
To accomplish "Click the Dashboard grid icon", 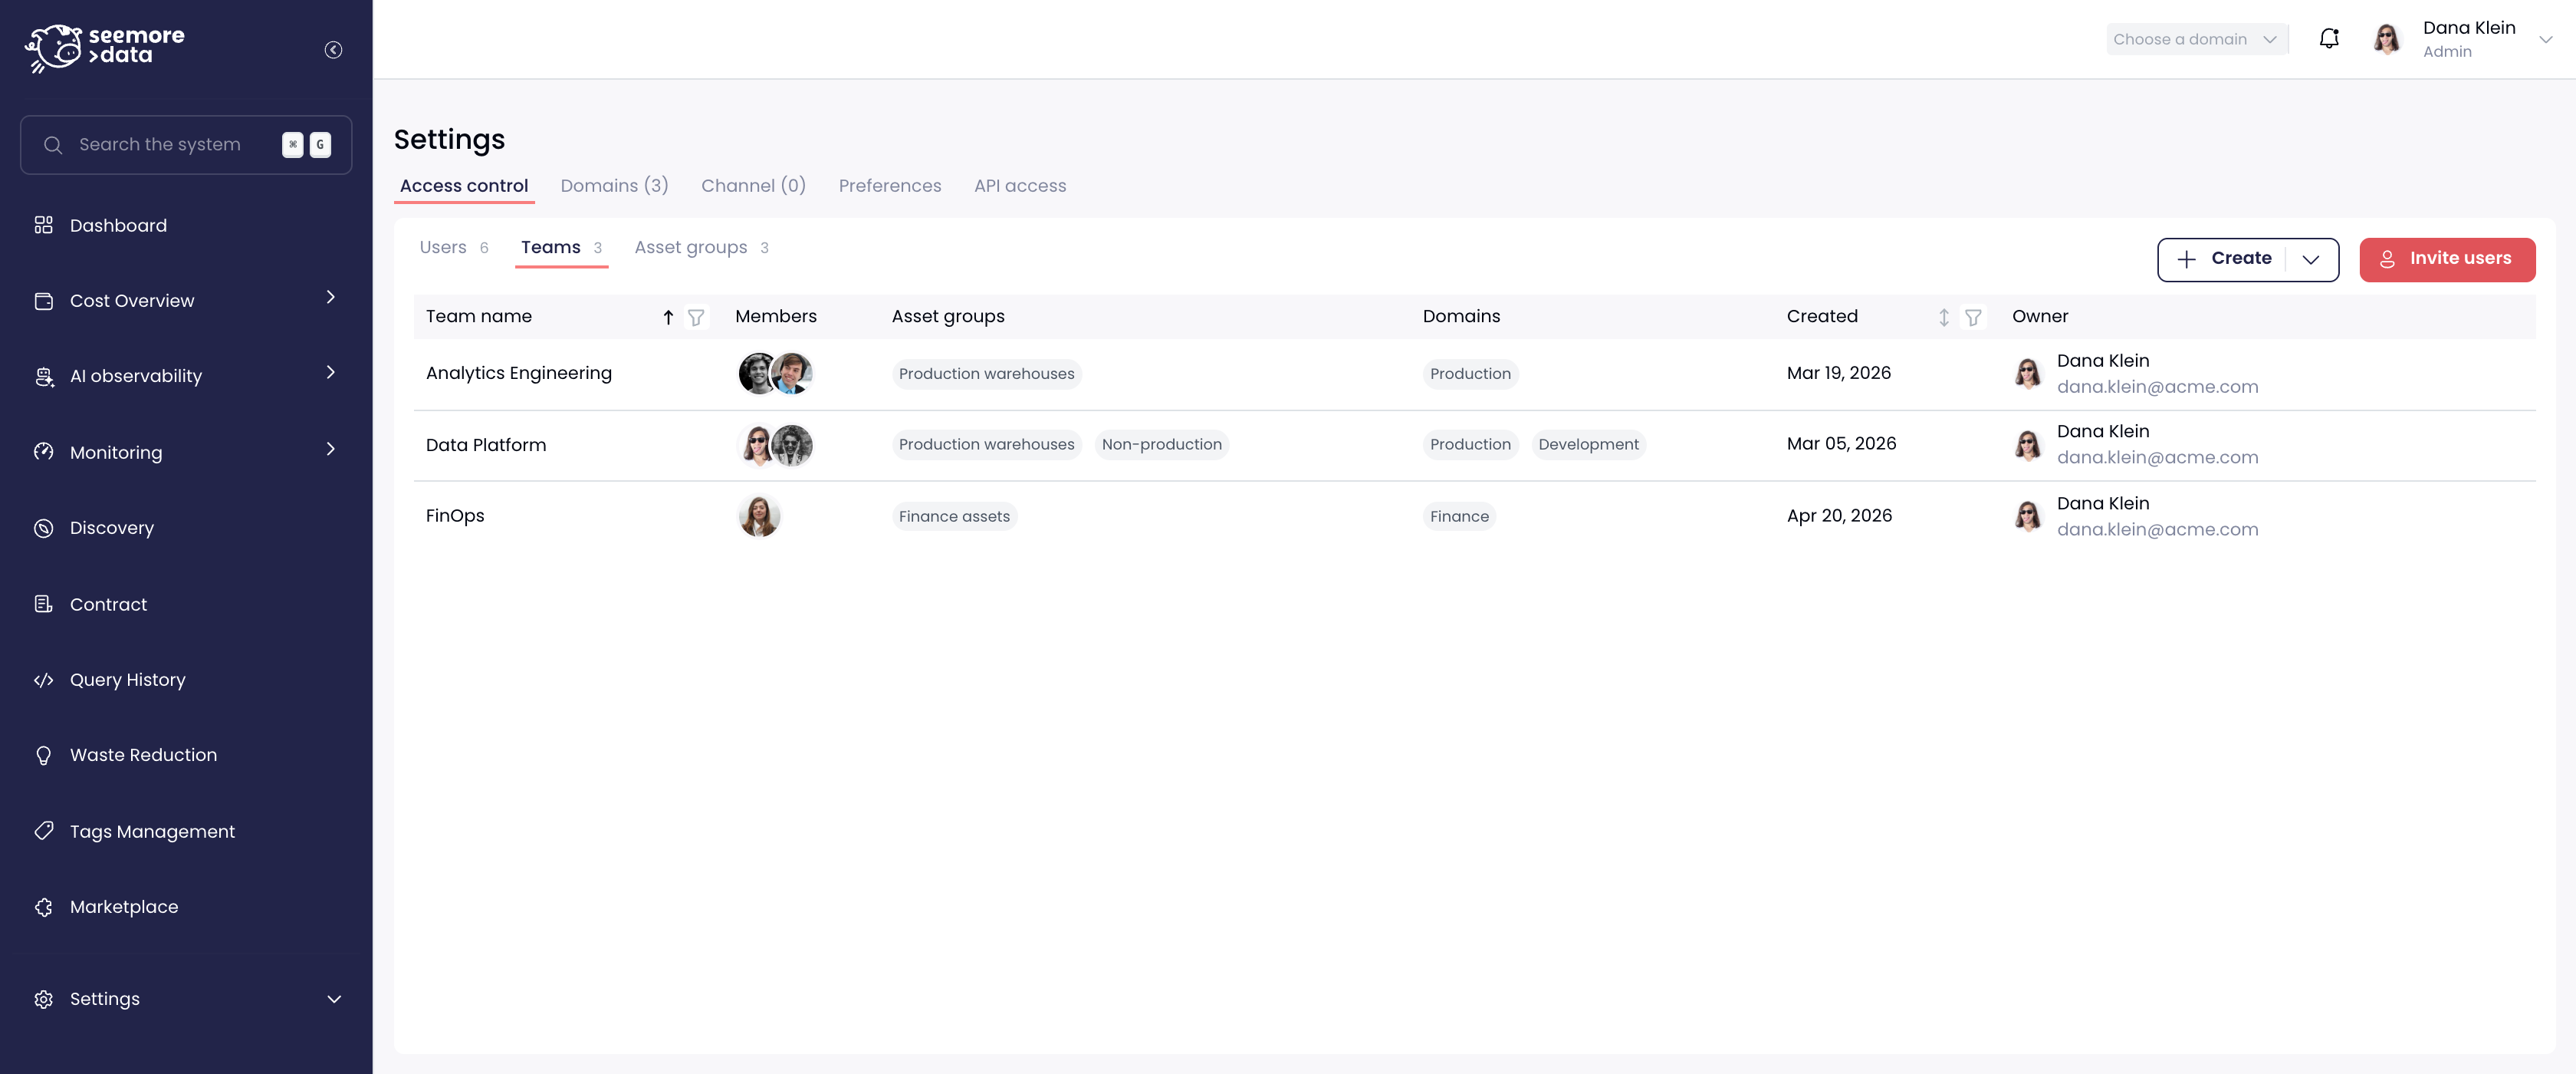I will (x=43, y=226).
